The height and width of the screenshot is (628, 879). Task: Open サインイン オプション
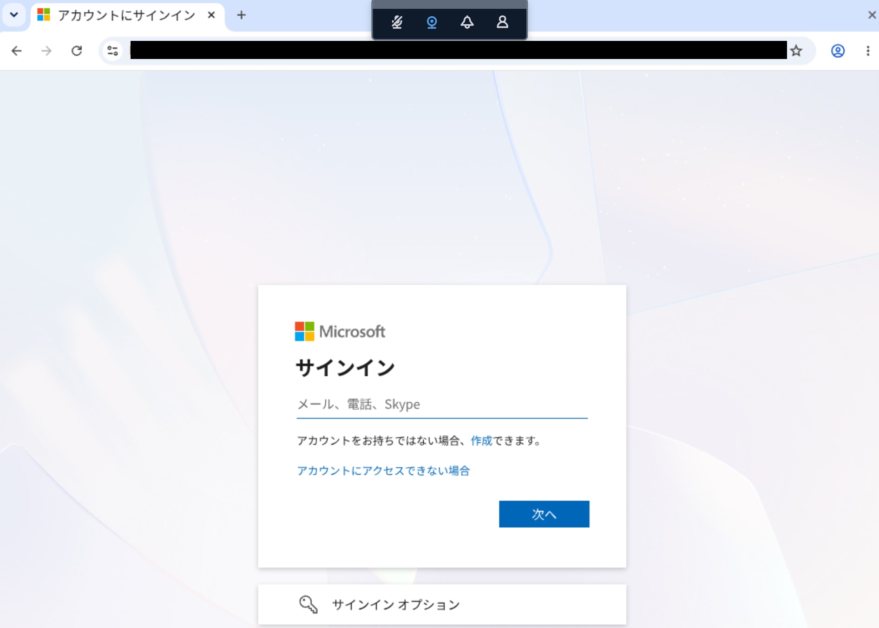click(442, 604)
